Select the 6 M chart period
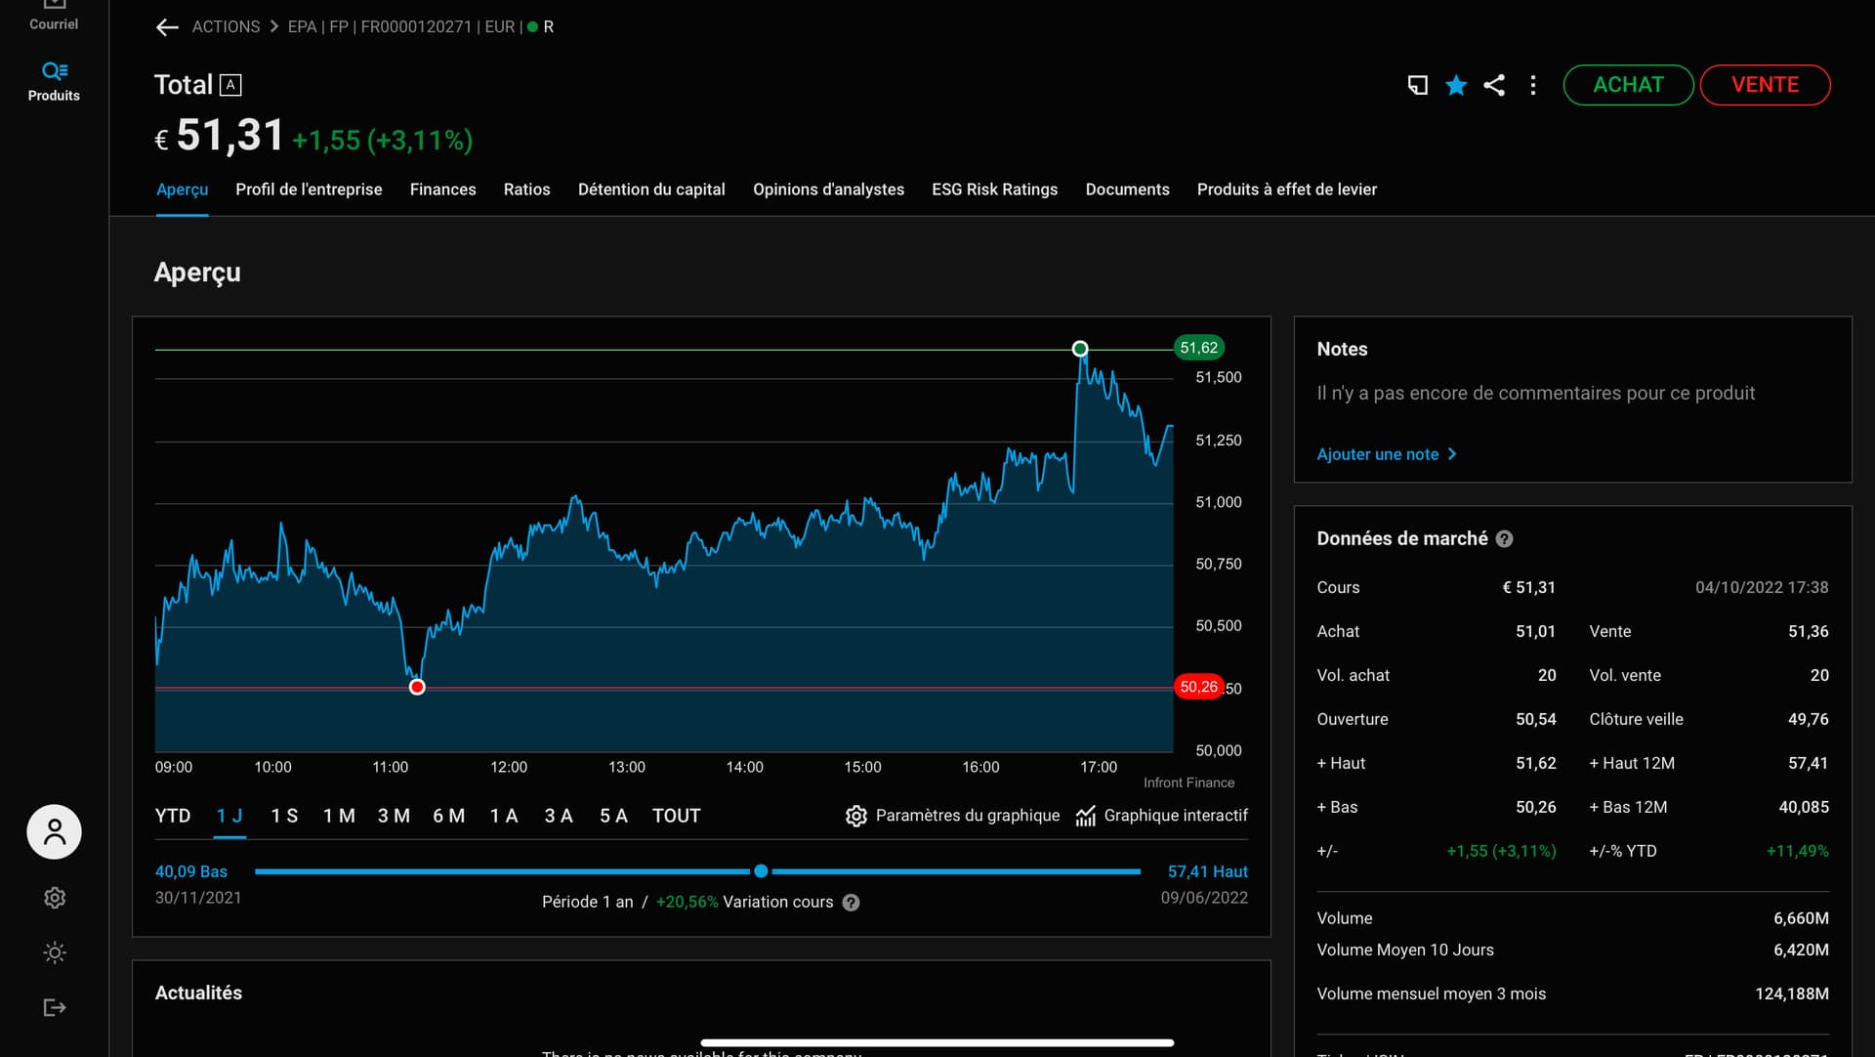The height and width of the screenshot is (1057, 1875). [448, 816]
